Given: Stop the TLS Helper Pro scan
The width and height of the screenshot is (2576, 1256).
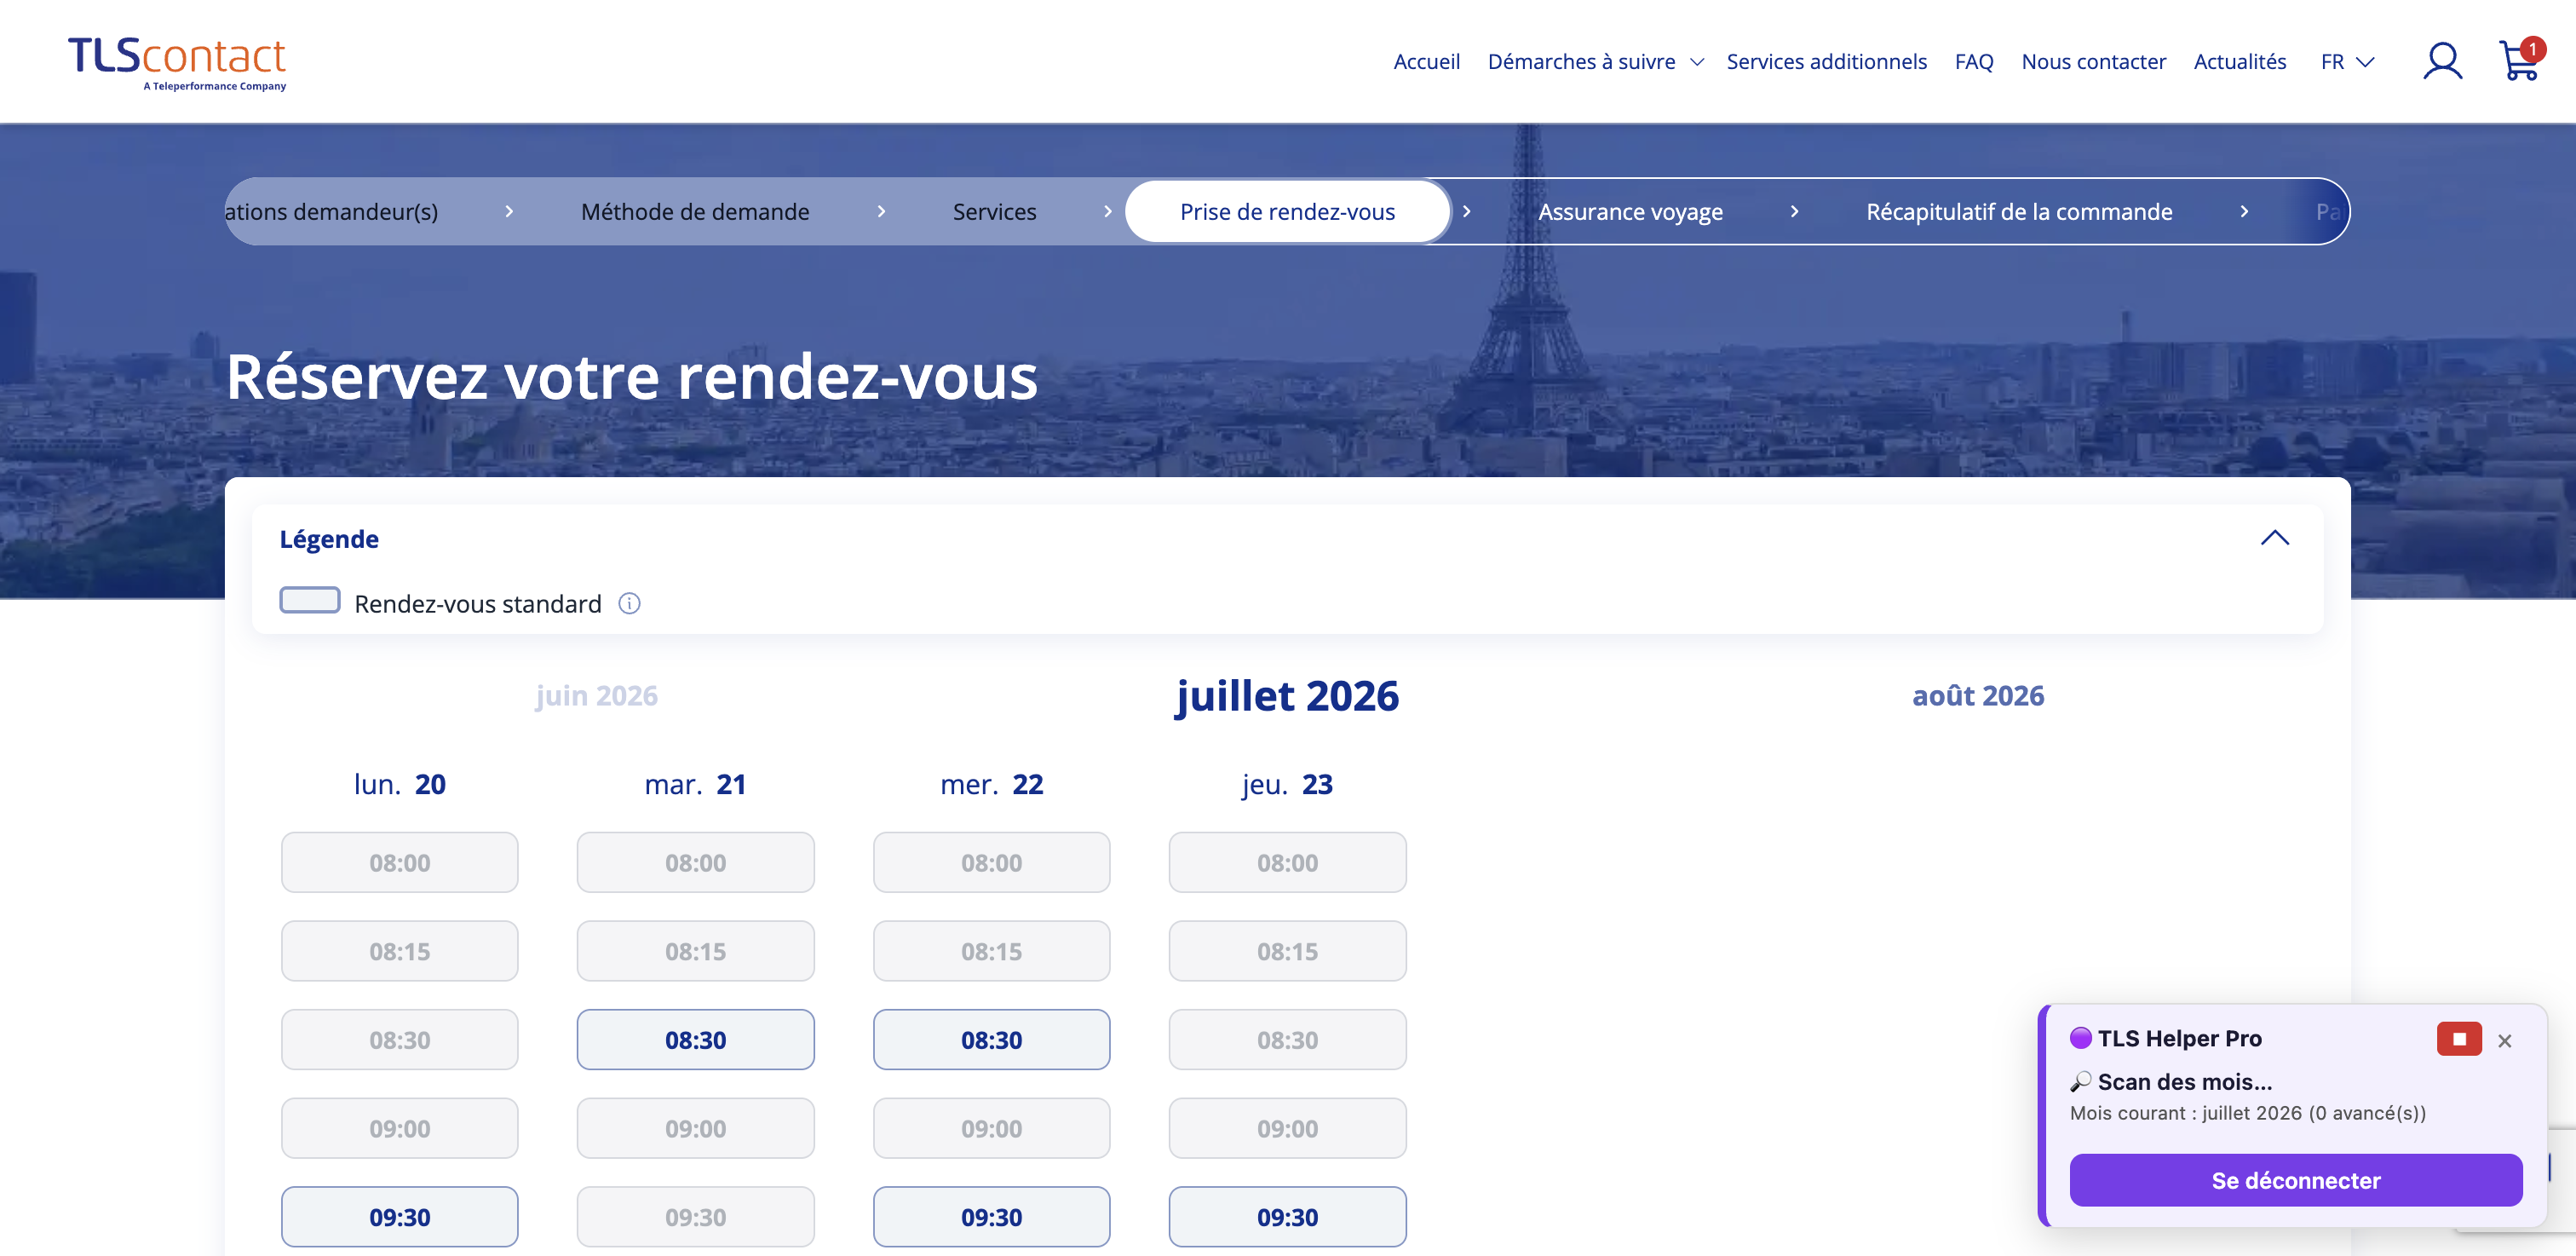Looking at the screenshot, I should point(2458,1039).
